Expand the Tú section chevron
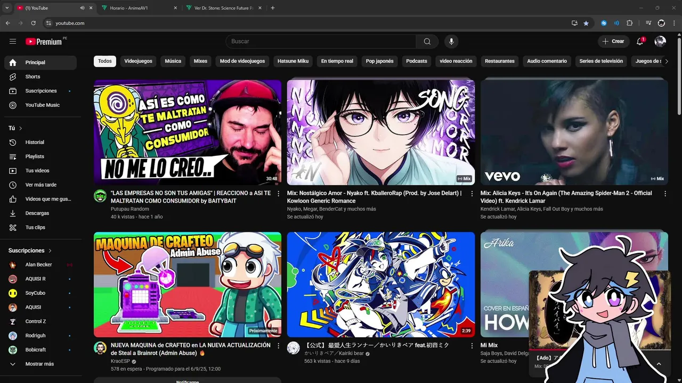Image resolution: width=682 pixels, height=383 pixels. [x=21, y=128]
